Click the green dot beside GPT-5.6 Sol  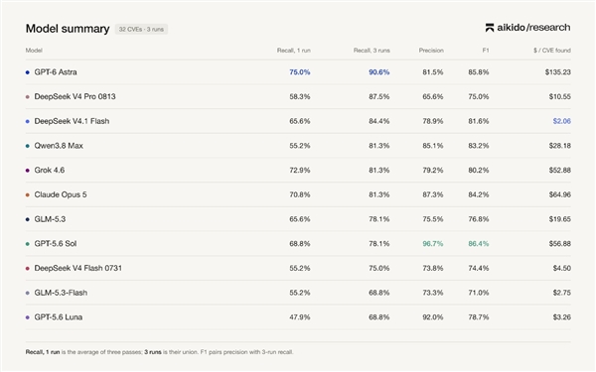pyautogui.click(x=28, y=244)
